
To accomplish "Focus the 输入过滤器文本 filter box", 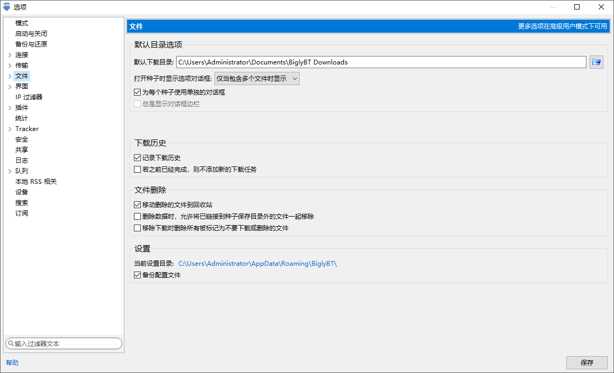I will (x=64, y=343).
